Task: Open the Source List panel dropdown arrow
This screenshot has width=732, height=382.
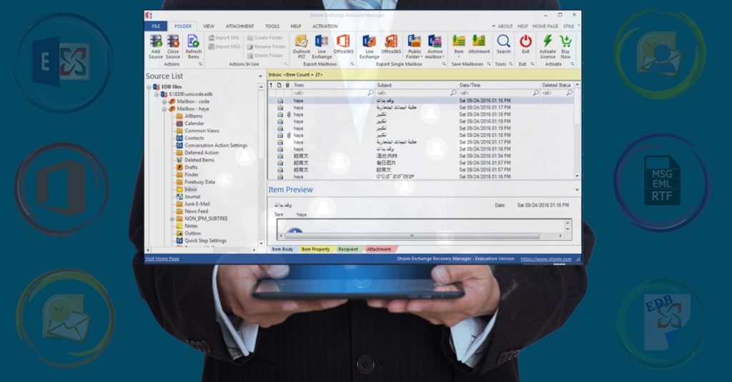Action: (260, 76)
